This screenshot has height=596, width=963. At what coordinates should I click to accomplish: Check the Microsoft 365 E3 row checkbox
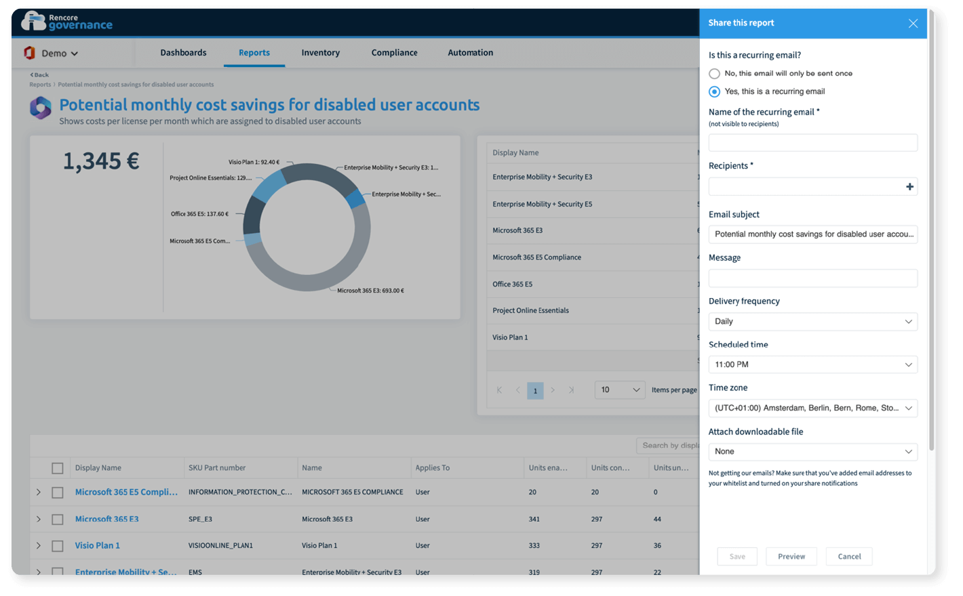click(x=58, y=519)
